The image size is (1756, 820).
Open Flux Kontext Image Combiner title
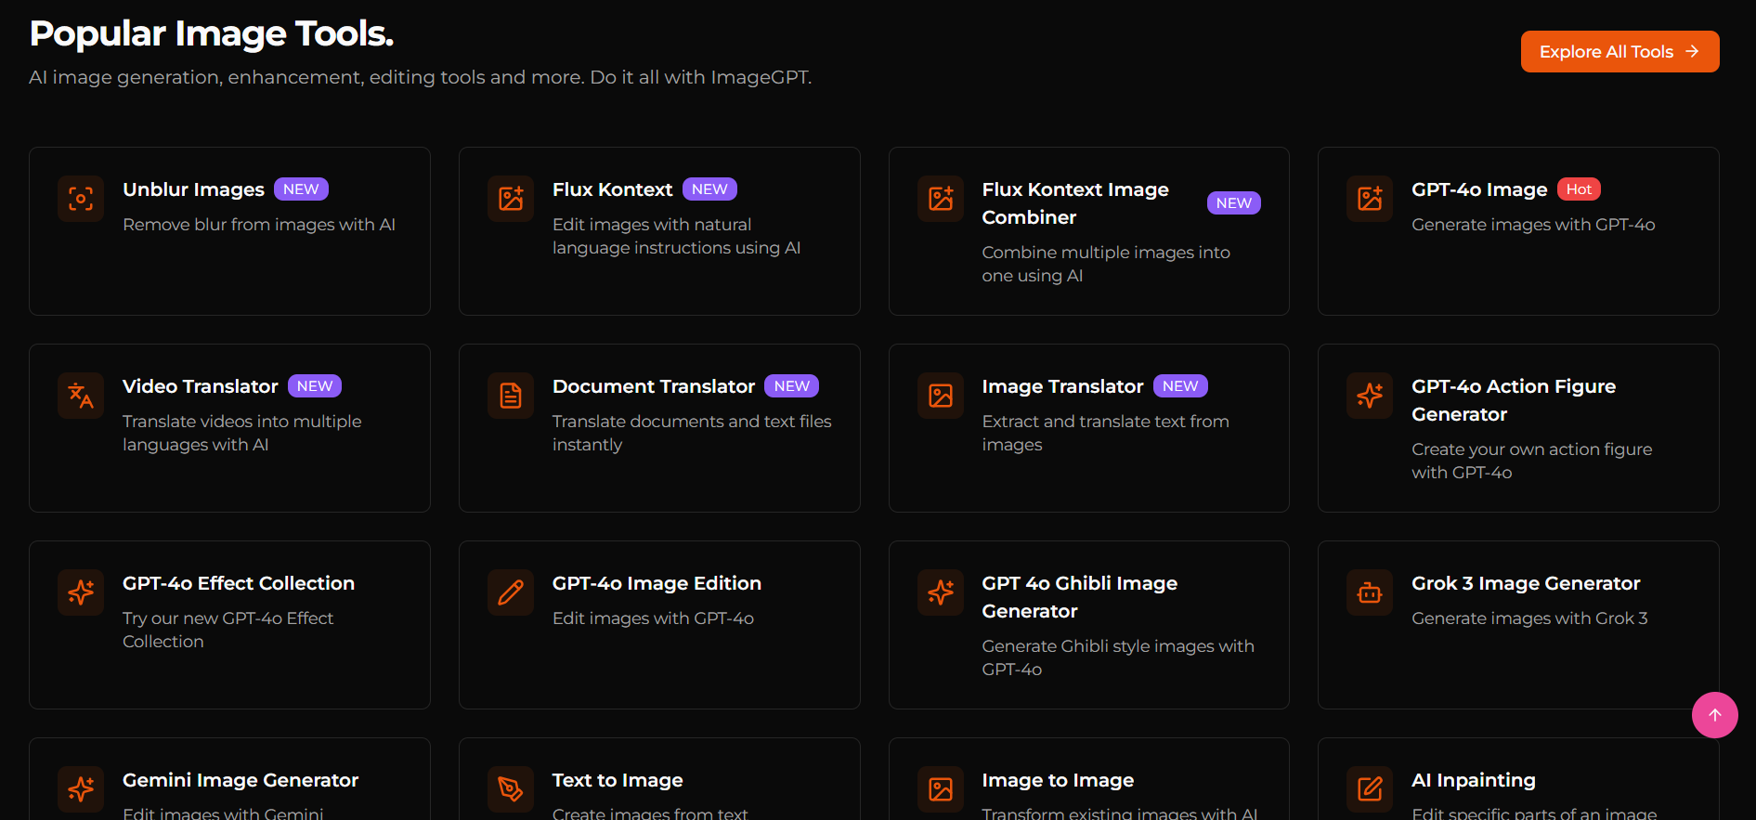(1075, 203)
